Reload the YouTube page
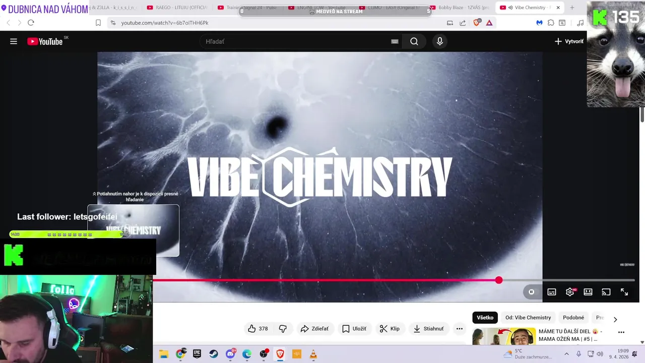Screen dimensions: 645x363 click(x=31, y=23)
